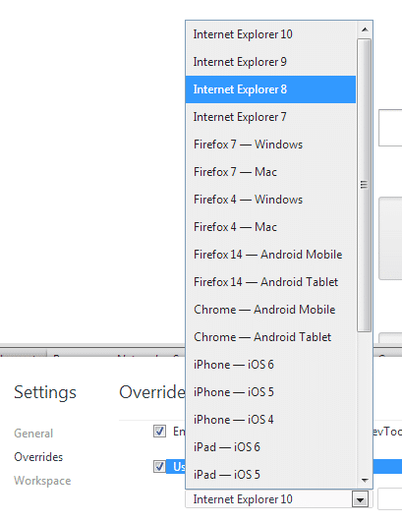Viewport: 402px width, 522px height.
Task: Click the dropdown list scrollbar thumb
Action: click(365, 185)
